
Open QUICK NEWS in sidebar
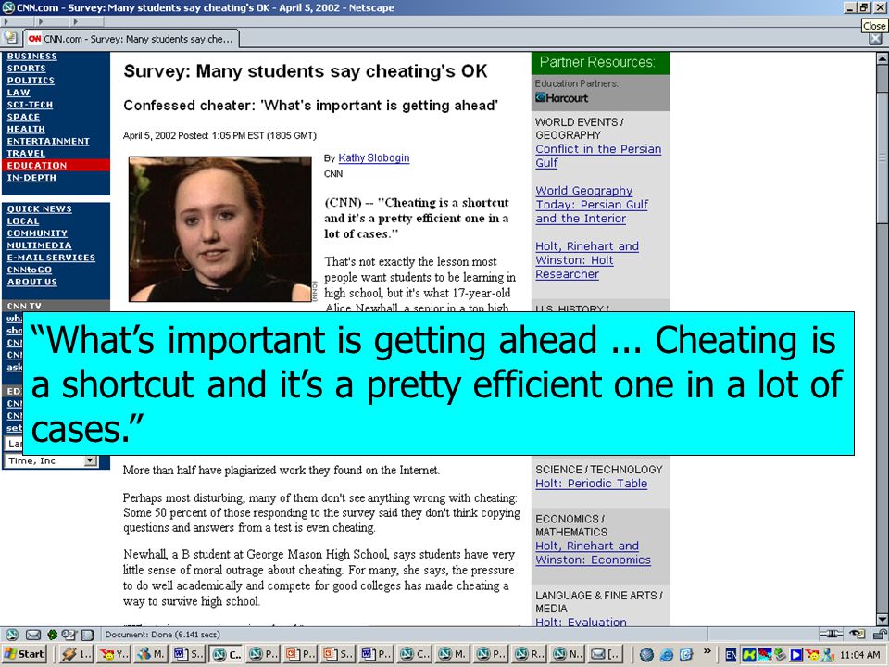pos(39,209)
